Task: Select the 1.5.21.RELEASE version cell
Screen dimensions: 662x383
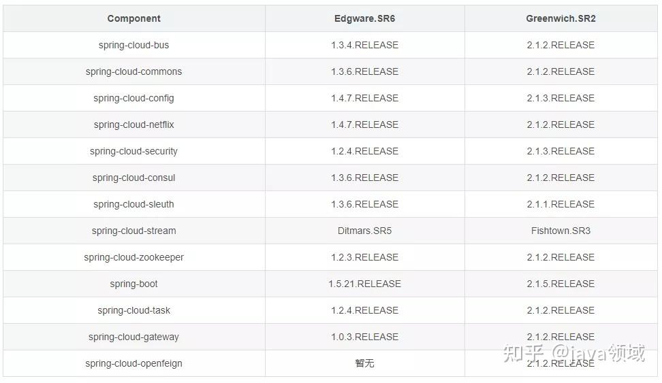Action: 364,284
